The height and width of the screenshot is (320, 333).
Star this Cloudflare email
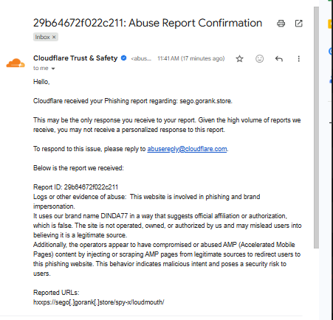pyautogui.click(x=239, y=59)
